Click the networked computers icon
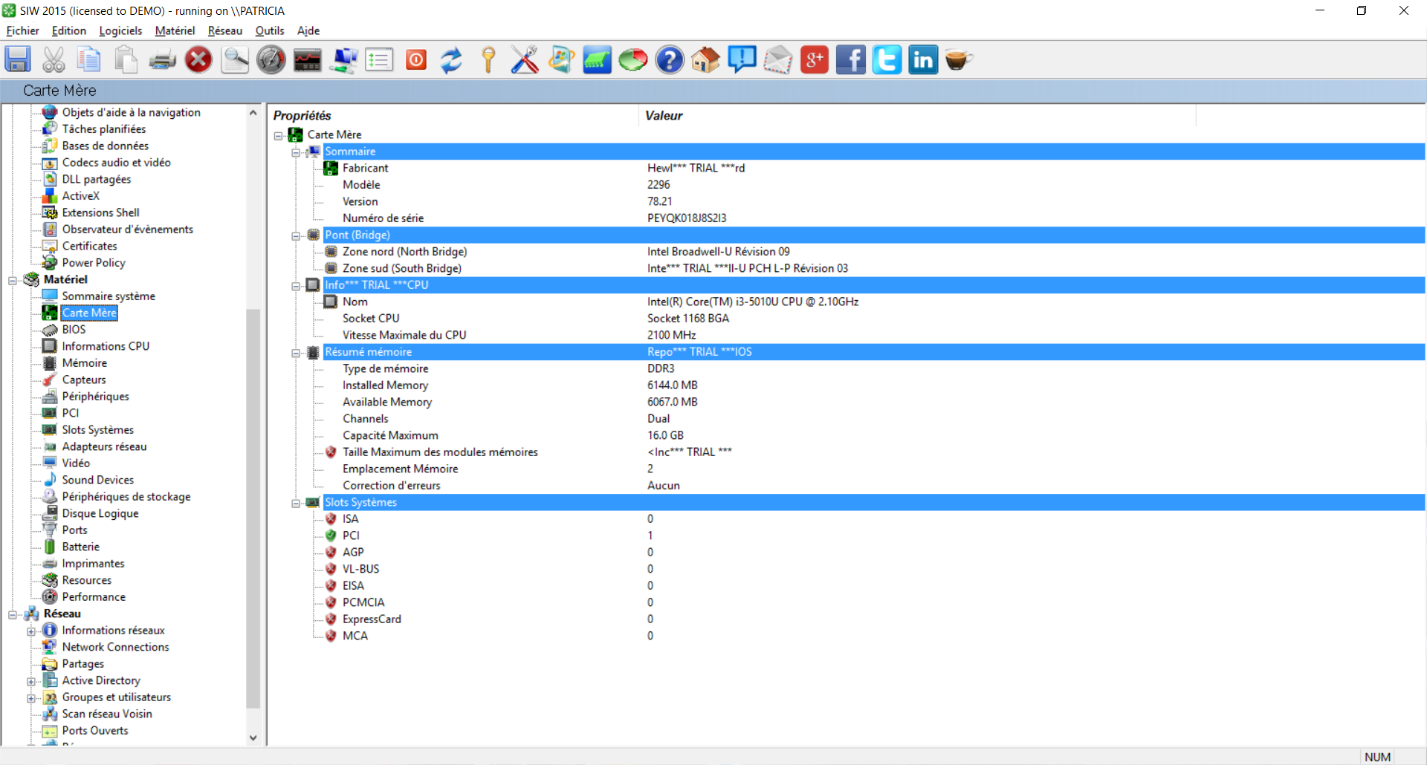Screen dimensions: 1427x765 coord(343,59)
